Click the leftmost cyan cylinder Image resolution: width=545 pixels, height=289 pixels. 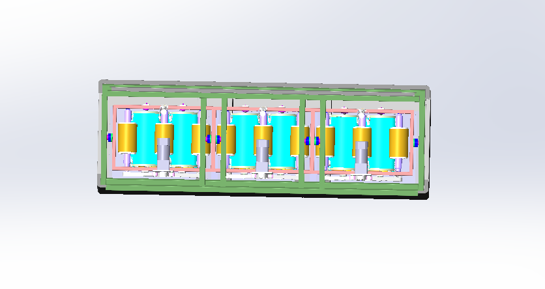coord(146,139)
